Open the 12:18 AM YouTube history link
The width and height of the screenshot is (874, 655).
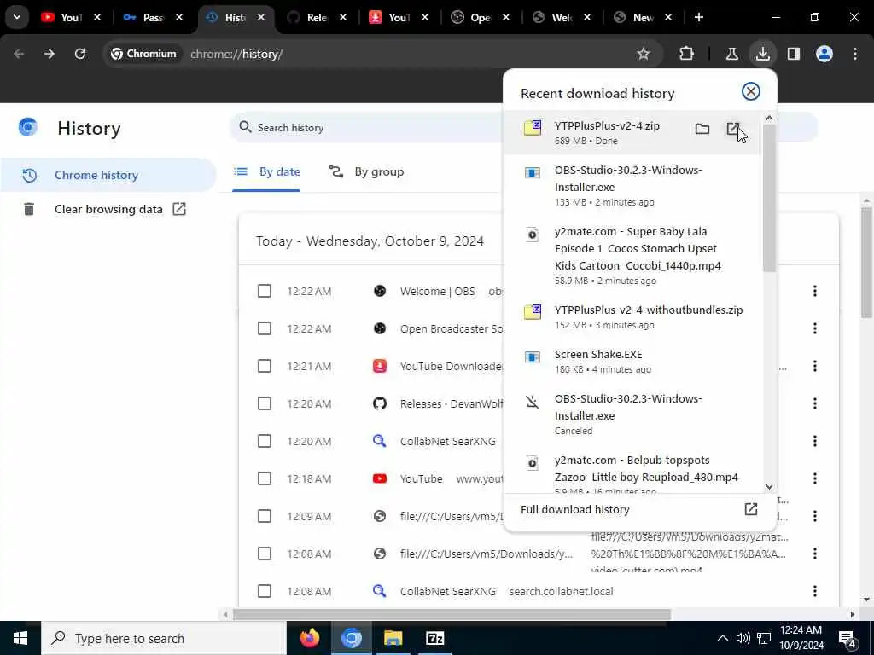tap(422, 479)
